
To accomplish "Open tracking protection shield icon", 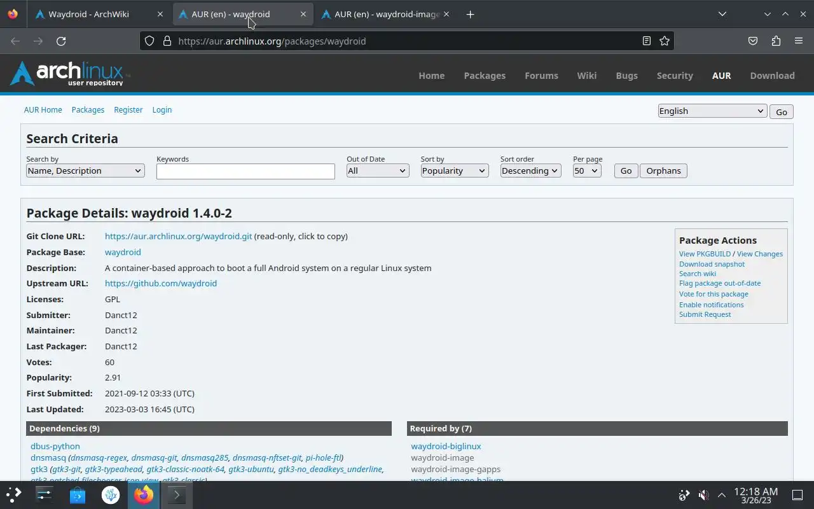I will [x=149, y=41].
